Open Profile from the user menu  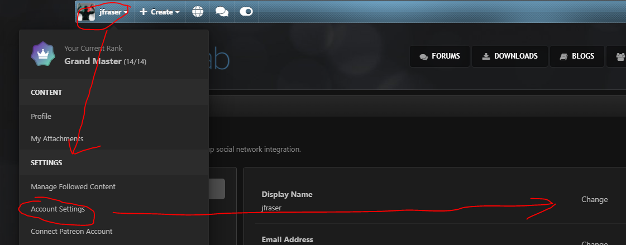coord(41,117)
